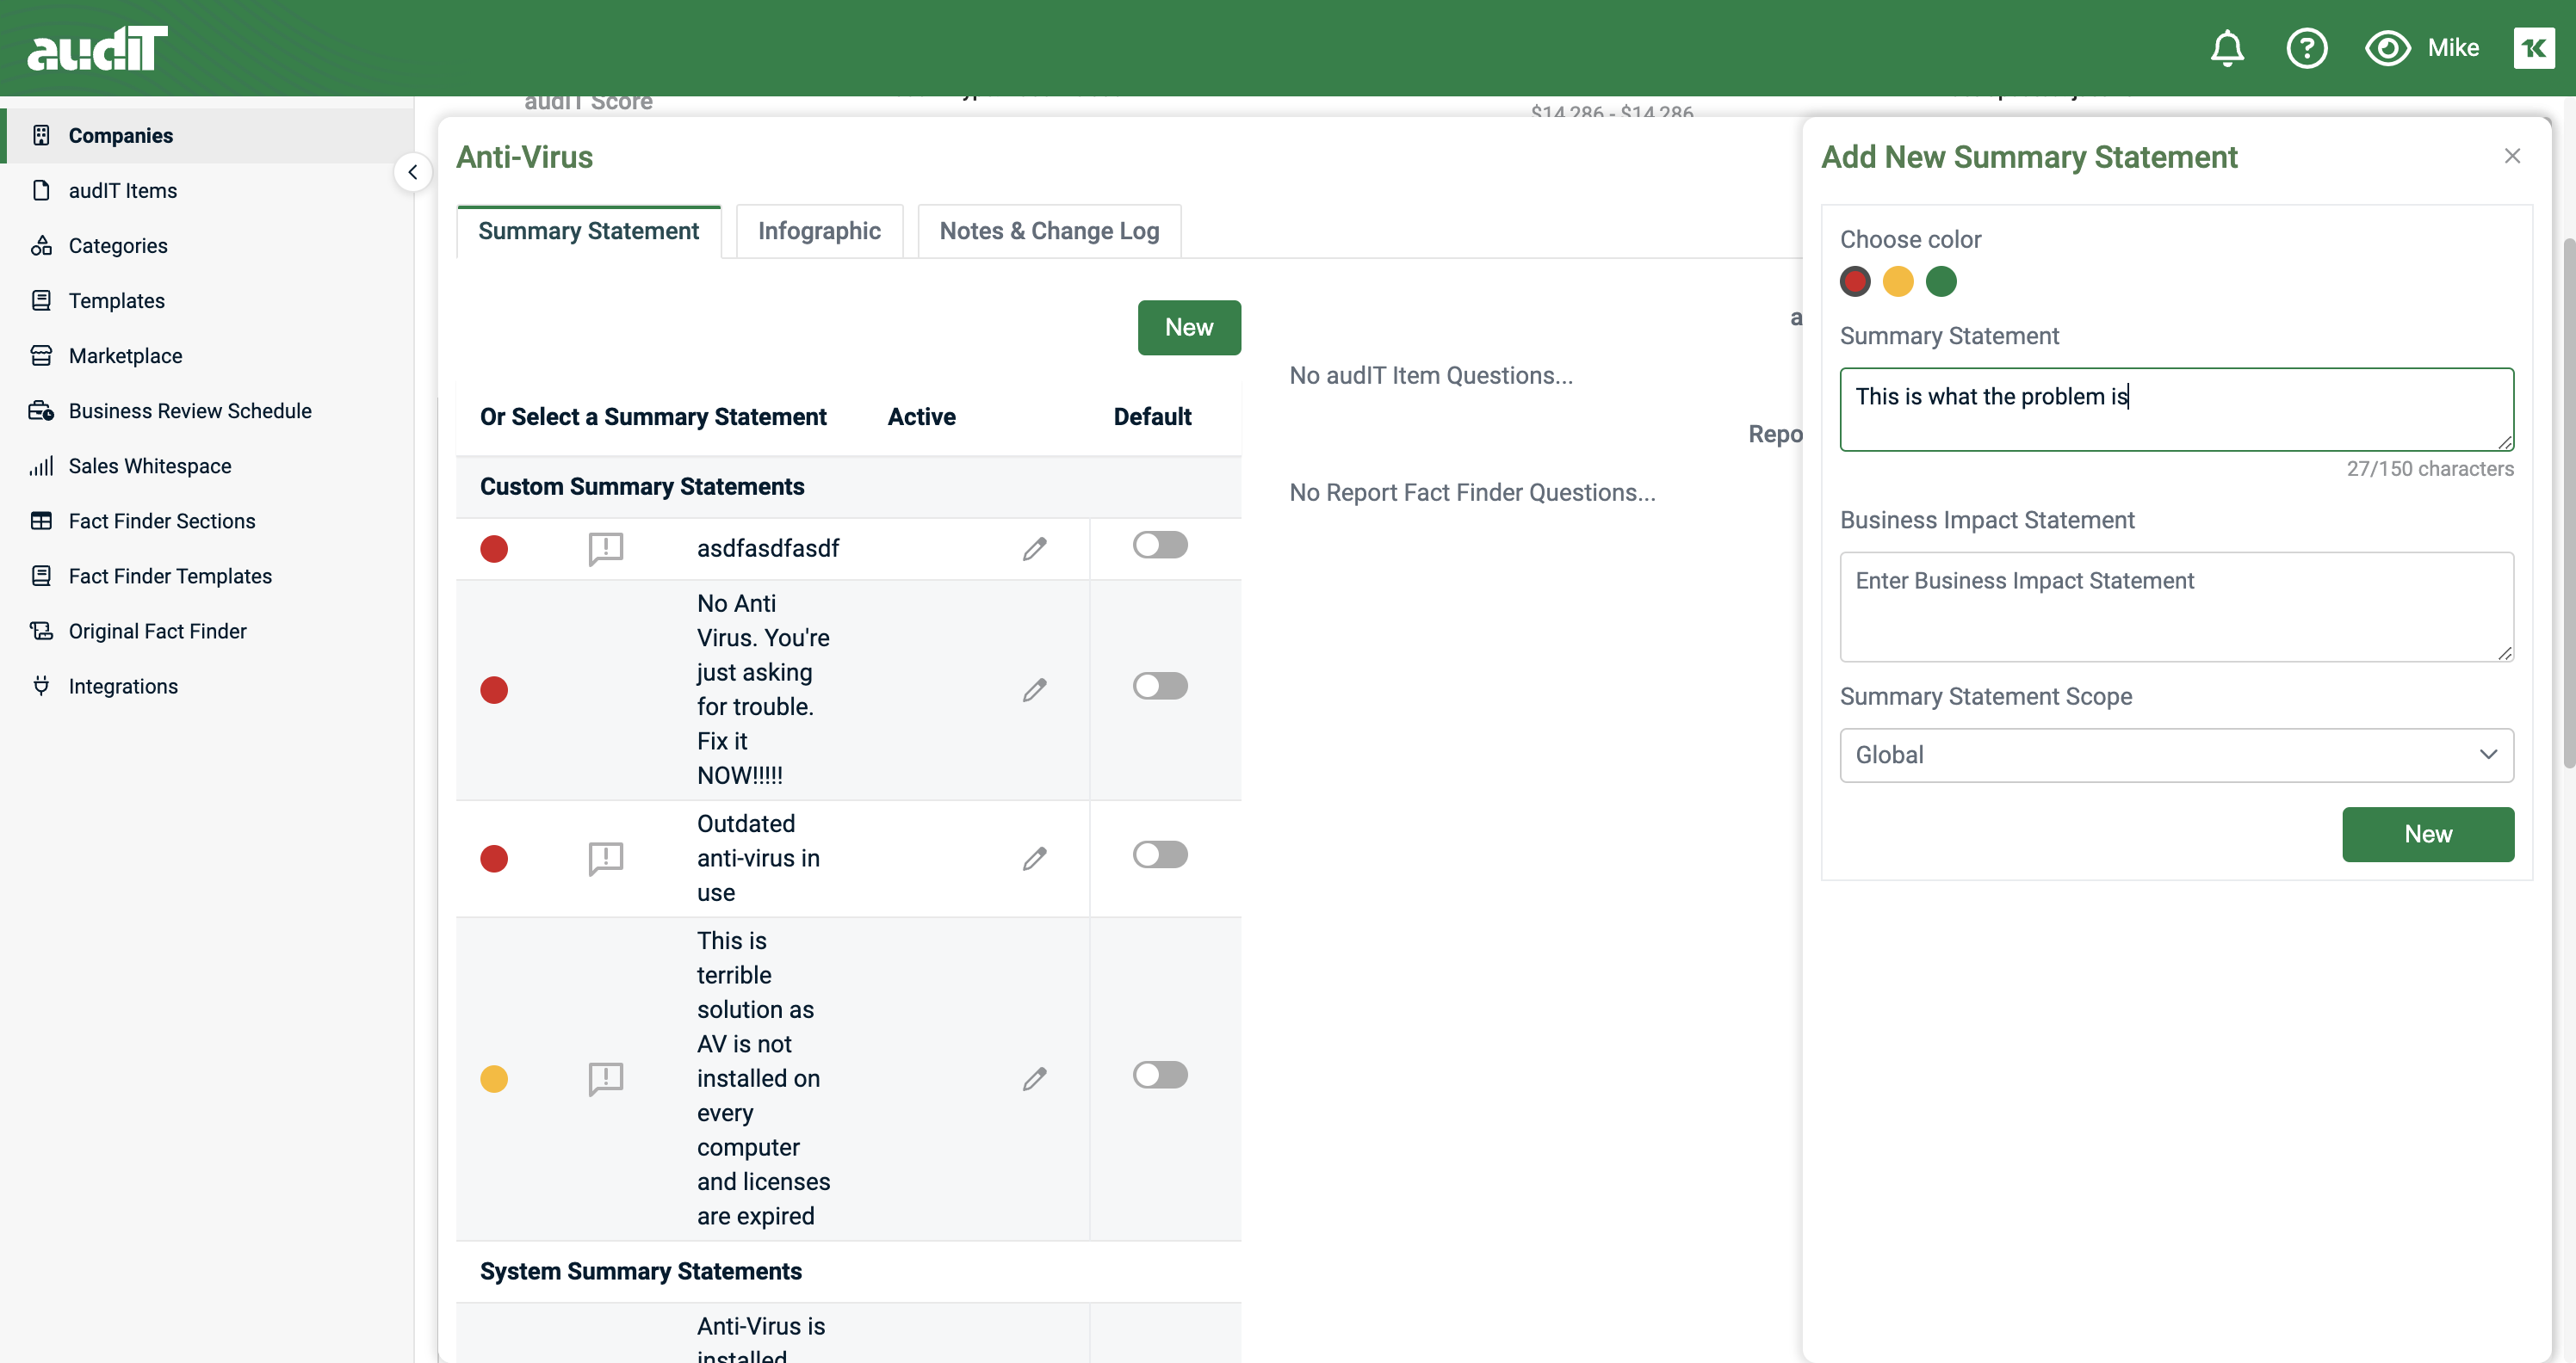Open the notifications bell

pyautogui.click(x=2226, y=48)
